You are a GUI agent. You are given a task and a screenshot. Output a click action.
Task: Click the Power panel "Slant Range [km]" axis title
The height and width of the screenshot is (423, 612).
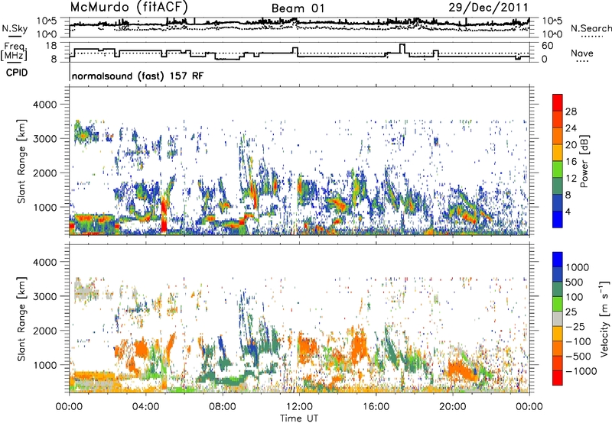21,161
